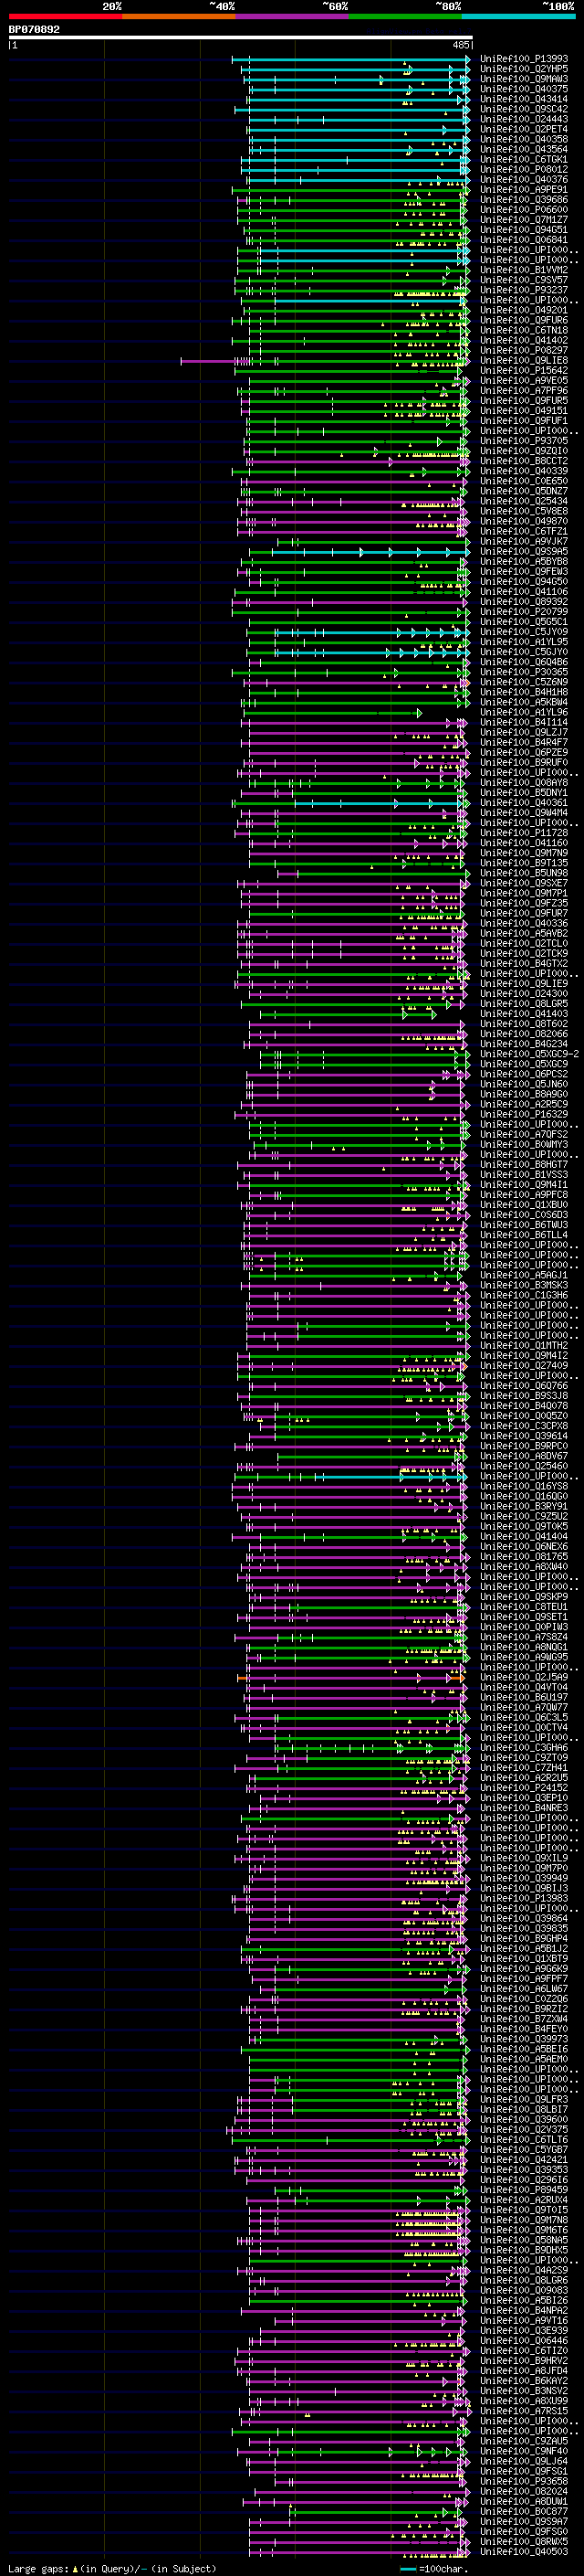Open hit UniRef100_P20799
Image resolution: width=584 pixels, height=2576 pixels.
click(x=524, y=612)
